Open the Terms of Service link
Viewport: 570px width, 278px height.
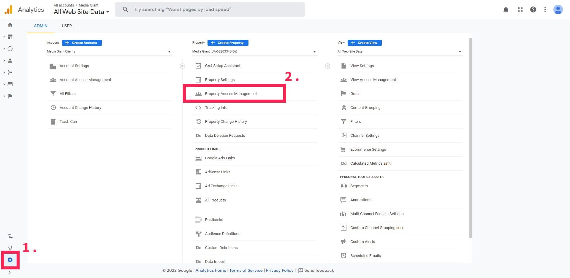(246, 270)
